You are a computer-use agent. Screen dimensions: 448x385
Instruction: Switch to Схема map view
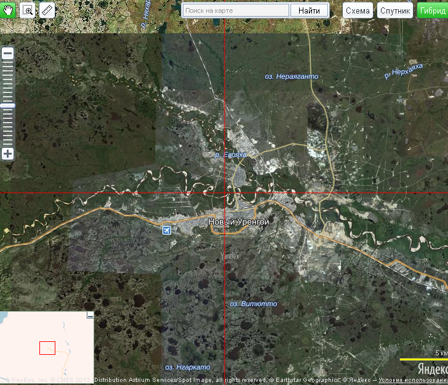tap(358, 10)
